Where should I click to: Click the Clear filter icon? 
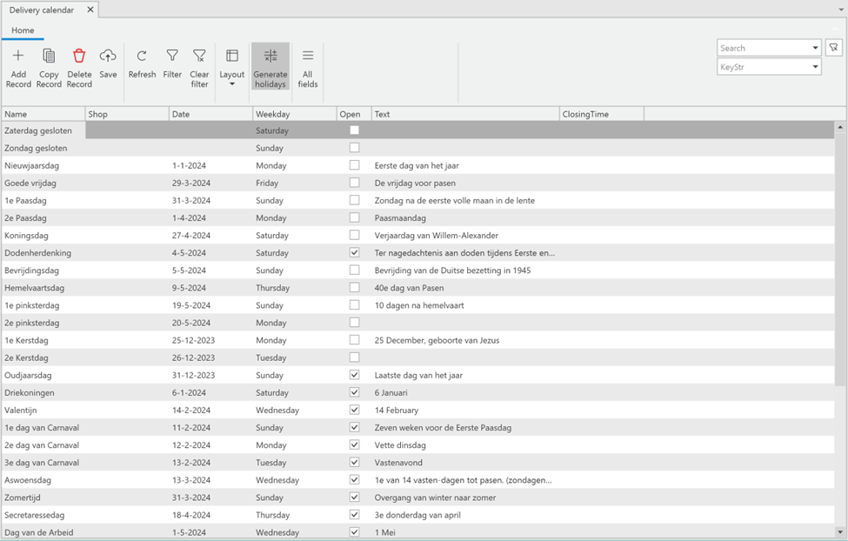(x=199, y=57)
